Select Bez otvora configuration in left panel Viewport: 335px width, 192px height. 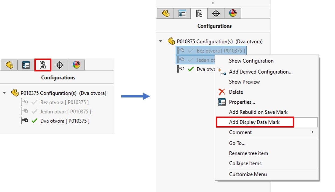point(64,102)
